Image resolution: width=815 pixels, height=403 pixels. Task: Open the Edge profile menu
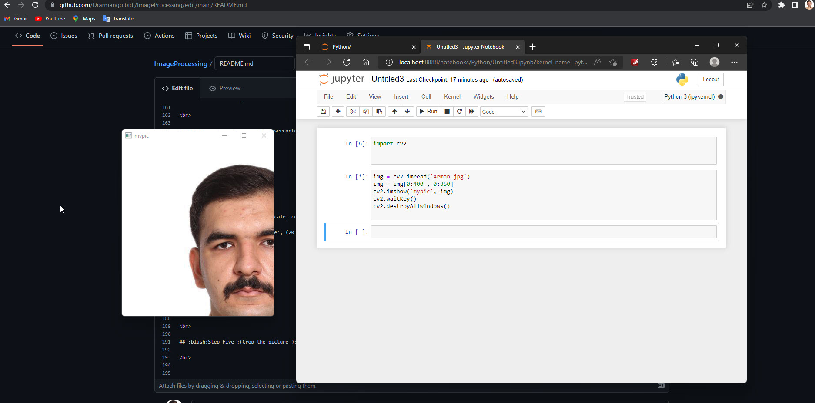(714, 62)
